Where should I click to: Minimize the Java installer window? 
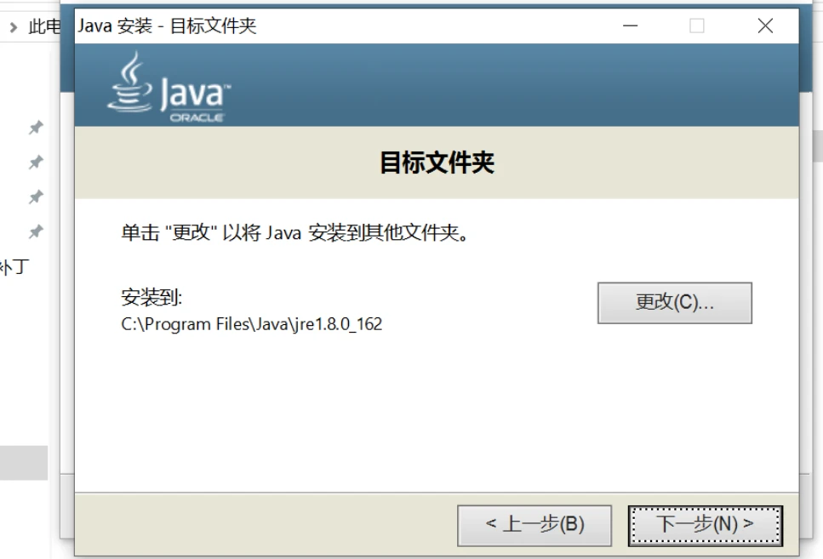click(x=630, y=26)
